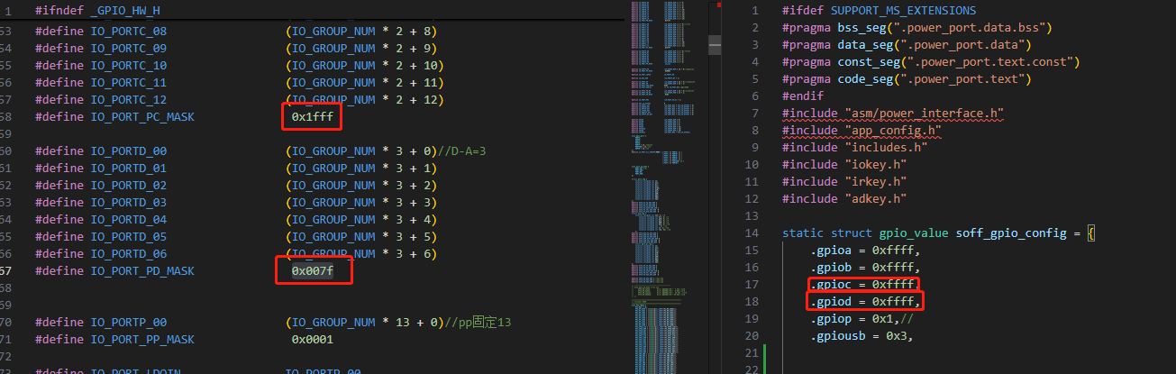Screen dimensions: 1176x374
Task: Click the IO_PORTP_00 macro name
Action: pos(129,323)
